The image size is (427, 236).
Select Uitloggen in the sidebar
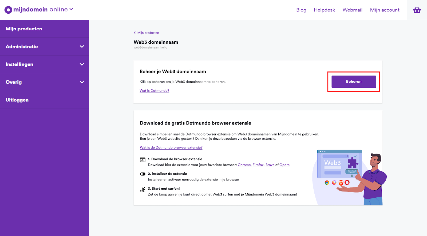point(17,100)
